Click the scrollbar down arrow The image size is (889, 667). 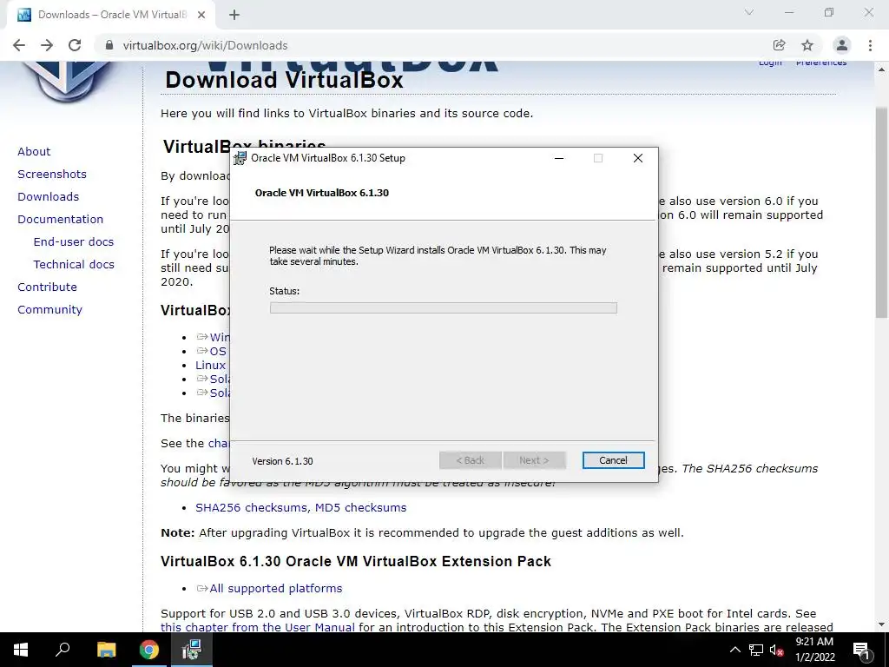pyautogui.click(x=881, y=624)
